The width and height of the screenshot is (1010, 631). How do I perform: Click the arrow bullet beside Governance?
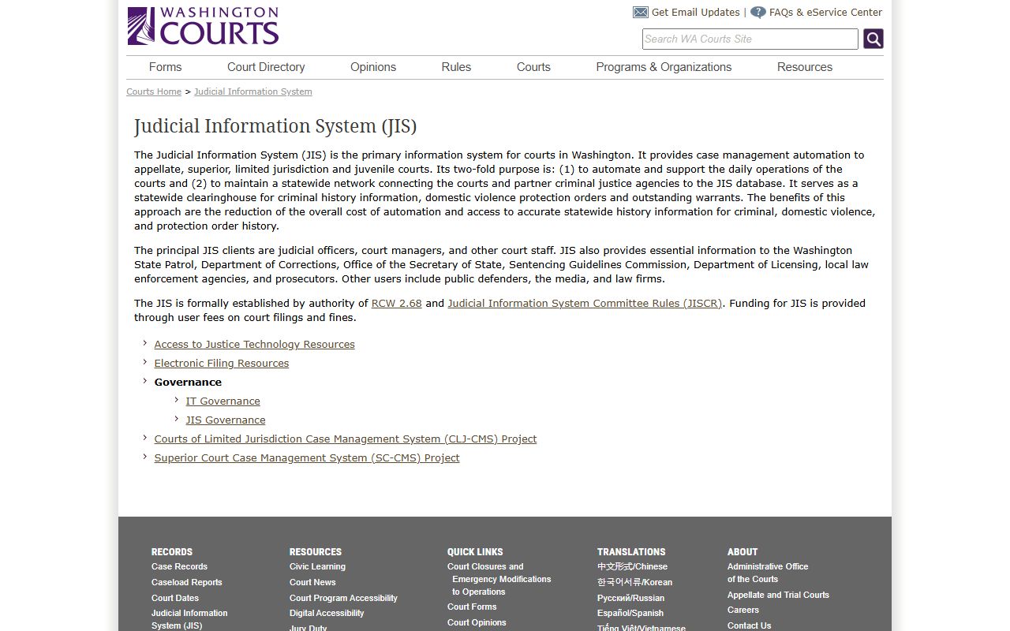click(x=145, y=381)
